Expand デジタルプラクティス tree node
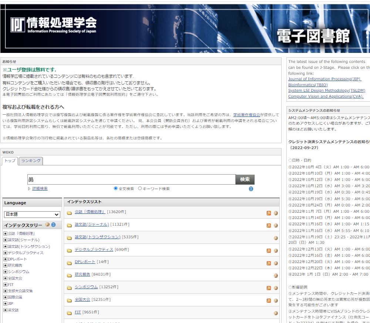This screenshot has height=323, width=370. coord(5,253)
